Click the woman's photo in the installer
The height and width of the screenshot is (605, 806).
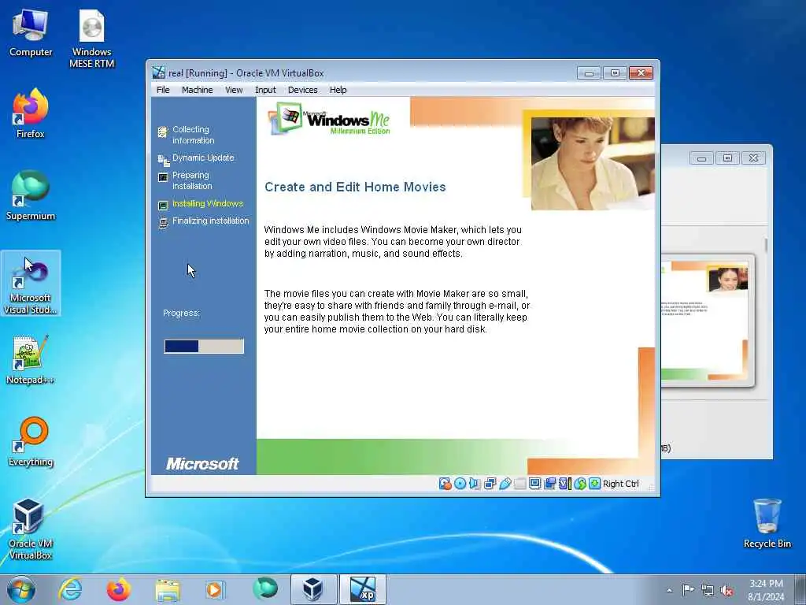pyautogui.click(x=593, y=163)
